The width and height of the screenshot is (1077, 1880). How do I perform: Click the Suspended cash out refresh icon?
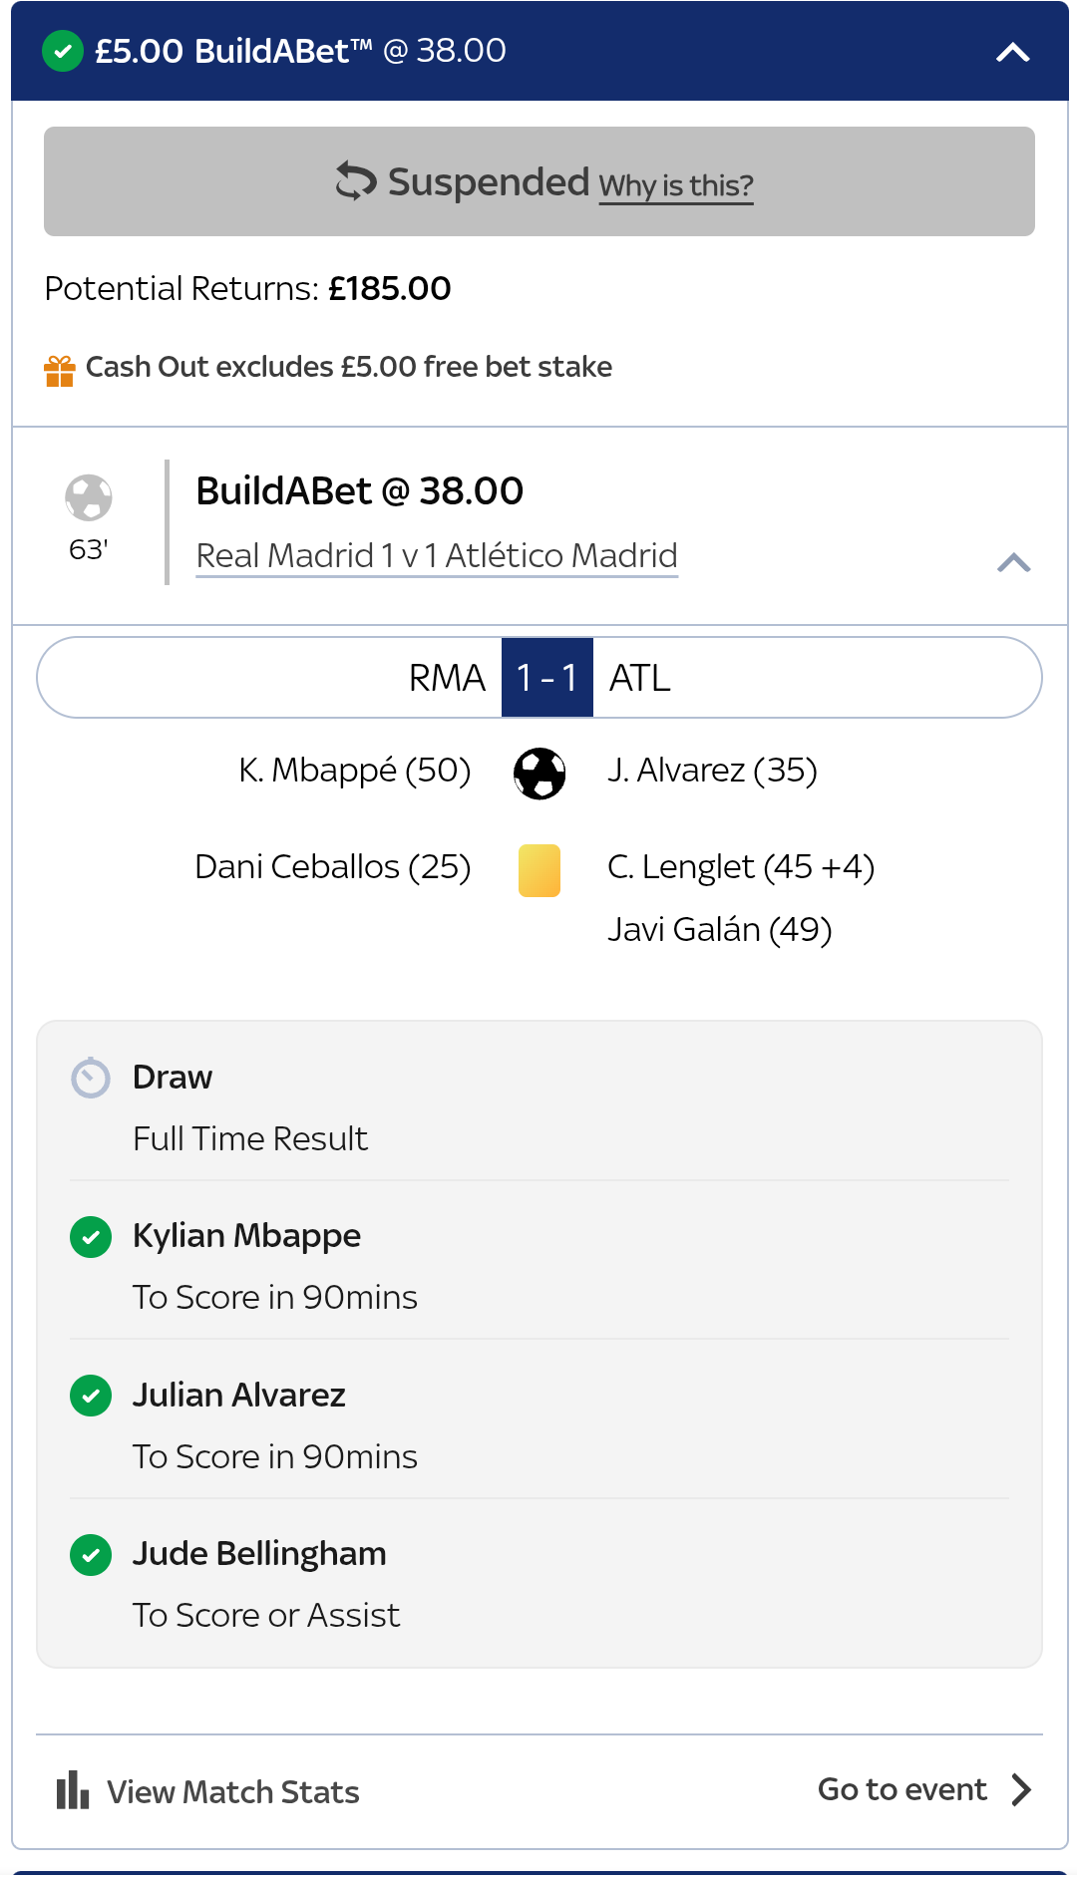click(356, 181)
